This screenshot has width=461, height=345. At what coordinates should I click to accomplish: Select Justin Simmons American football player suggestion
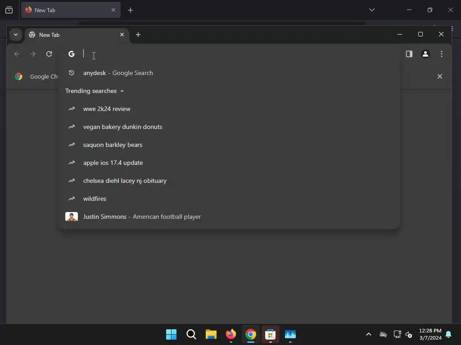coord(229,217)
